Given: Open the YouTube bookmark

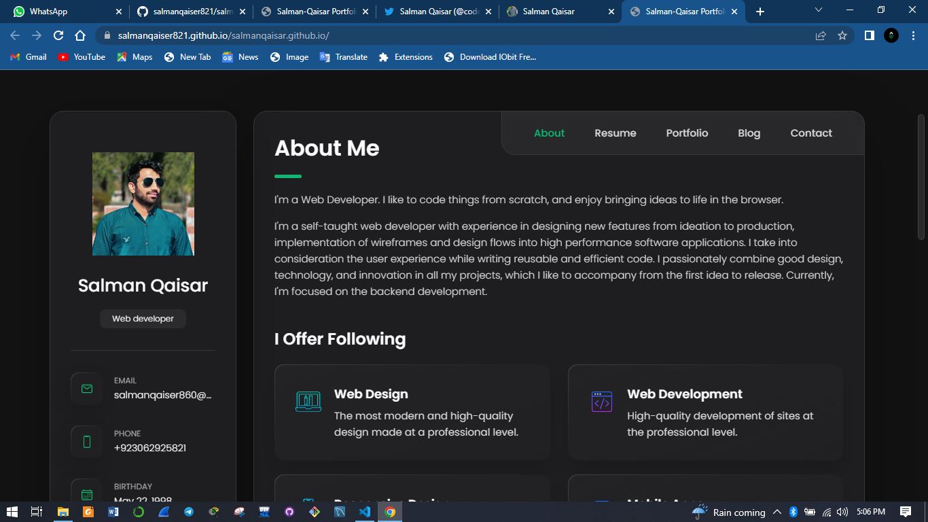Looking at the screenshot, I should click(82, 57).
